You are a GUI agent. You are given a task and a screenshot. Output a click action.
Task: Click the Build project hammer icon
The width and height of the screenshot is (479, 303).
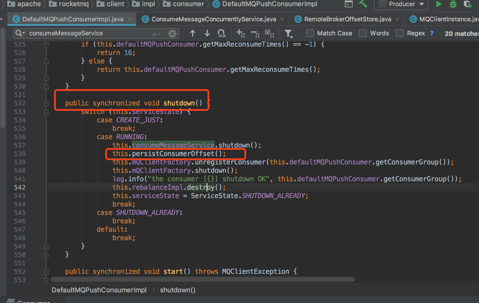pos(363,4)
